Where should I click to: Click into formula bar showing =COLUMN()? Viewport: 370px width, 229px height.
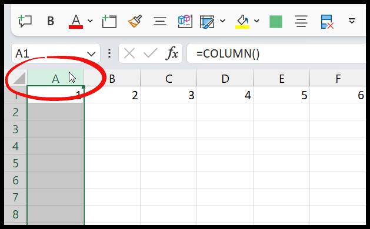276,53
